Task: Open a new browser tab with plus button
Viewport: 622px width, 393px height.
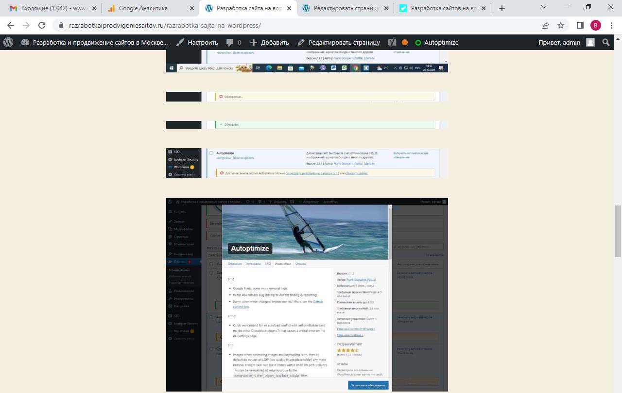Action: (502, 8)
